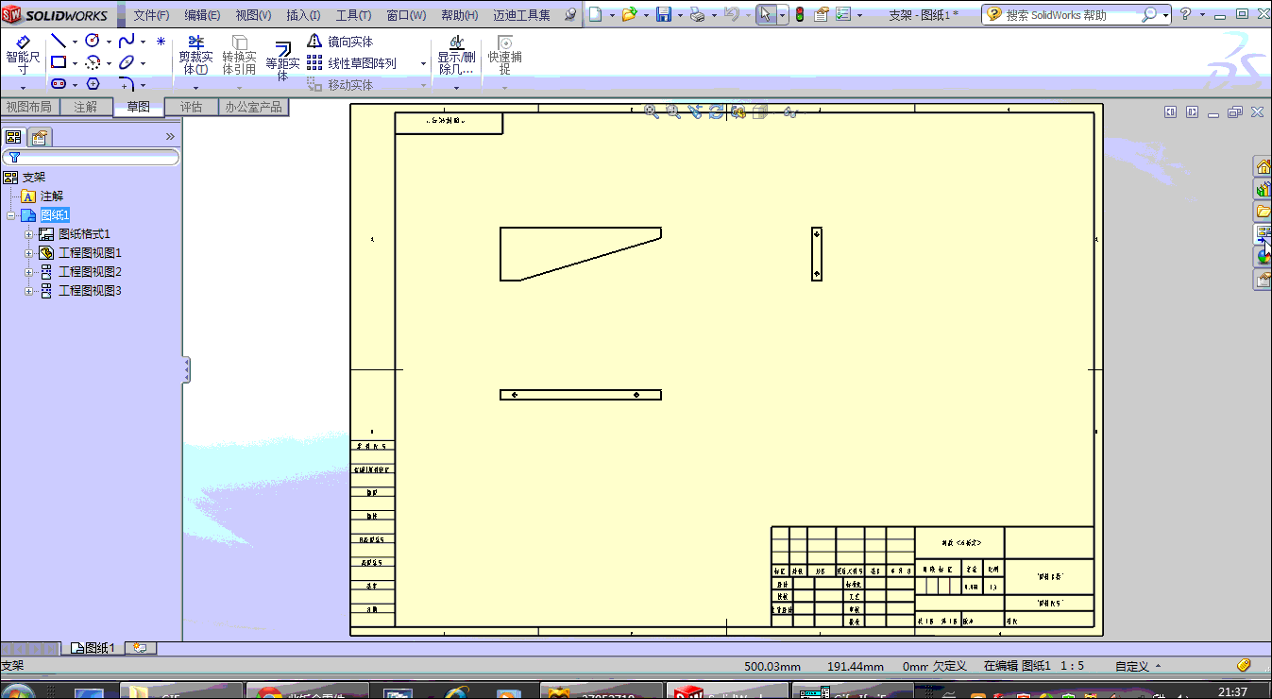The image size is (1272, 699).
Task: Expand the feature tree panel chevron
Action: tap(170, 137)
